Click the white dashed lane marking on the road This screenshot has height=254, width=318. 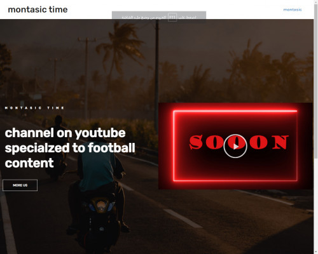[x=183, y=218]
